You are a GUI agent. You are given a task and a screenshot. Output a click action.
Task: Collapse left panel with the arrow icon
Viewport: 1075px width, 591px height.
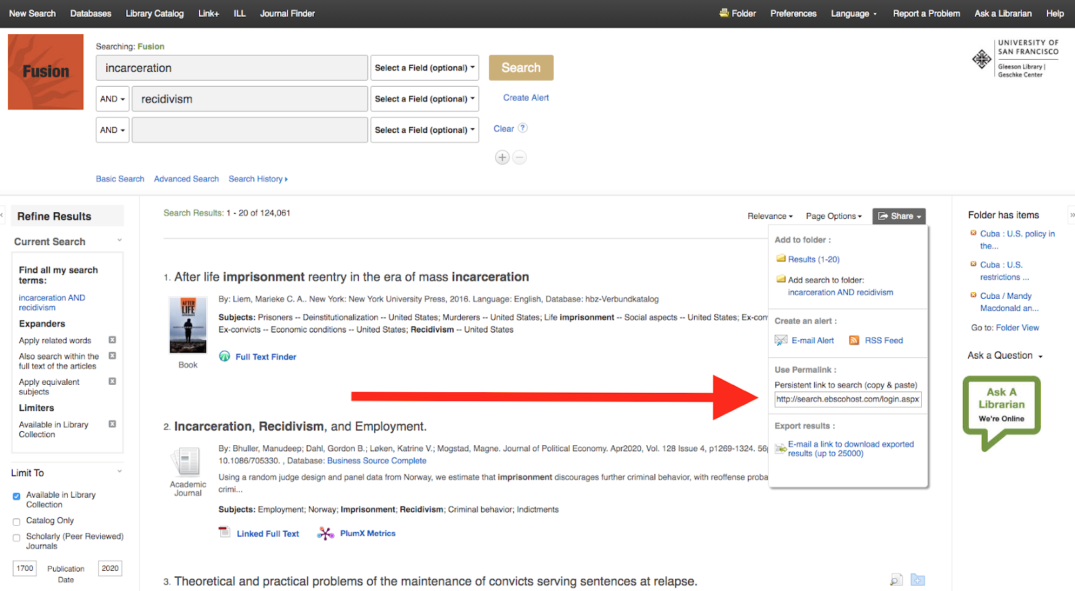click(2, 215)
